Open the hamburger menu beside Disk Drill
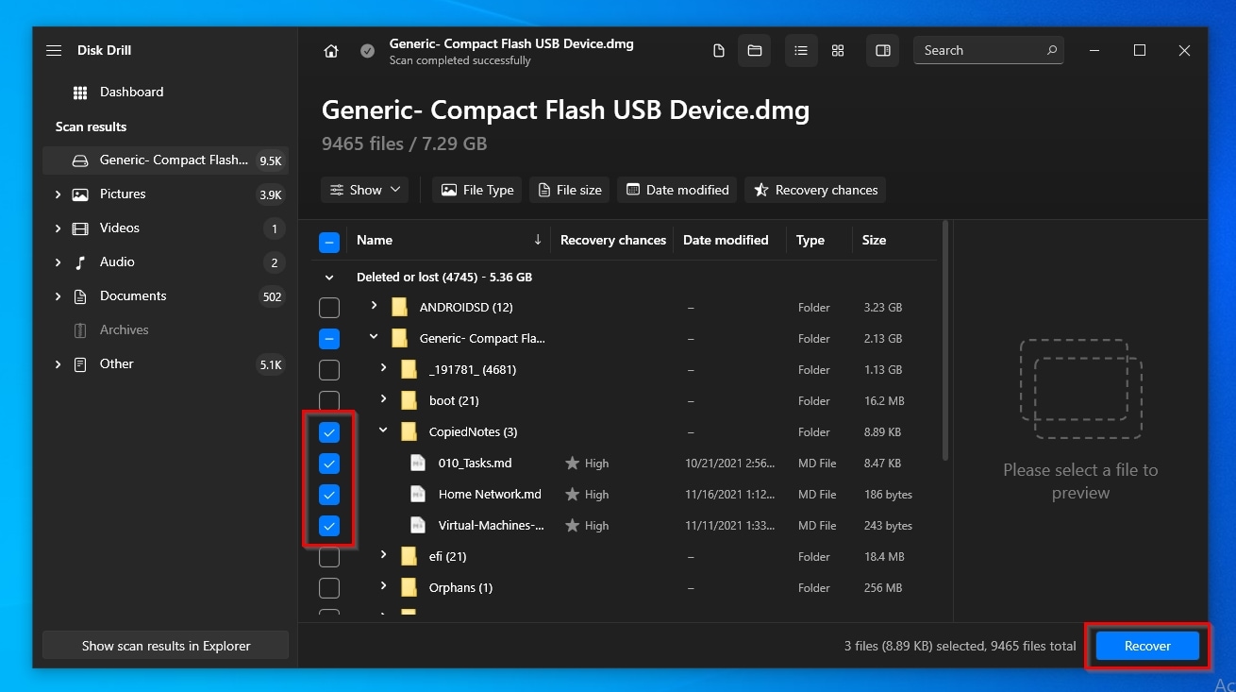The height and width of the screenshot is (692, 1236). click(x=54, y=51)
